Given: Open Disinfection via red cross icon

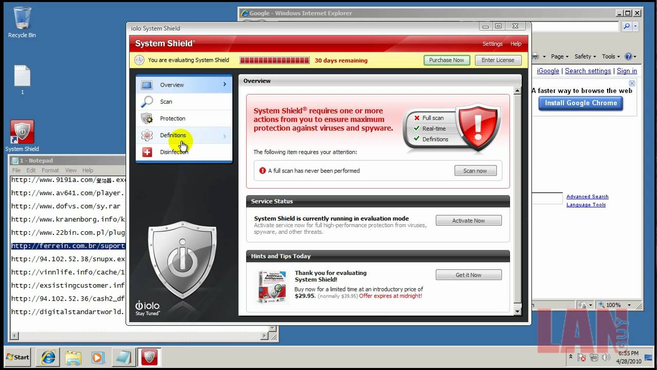Looking at the screenshot, I should coord(147,152).
